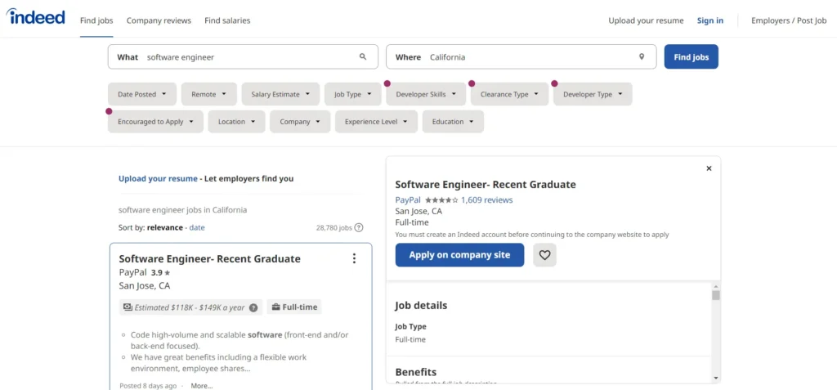Image resolution: width=837 pixels, height=390 pixels.
Task: Open the Find salaries tab
Action: (x=227, y=20)
